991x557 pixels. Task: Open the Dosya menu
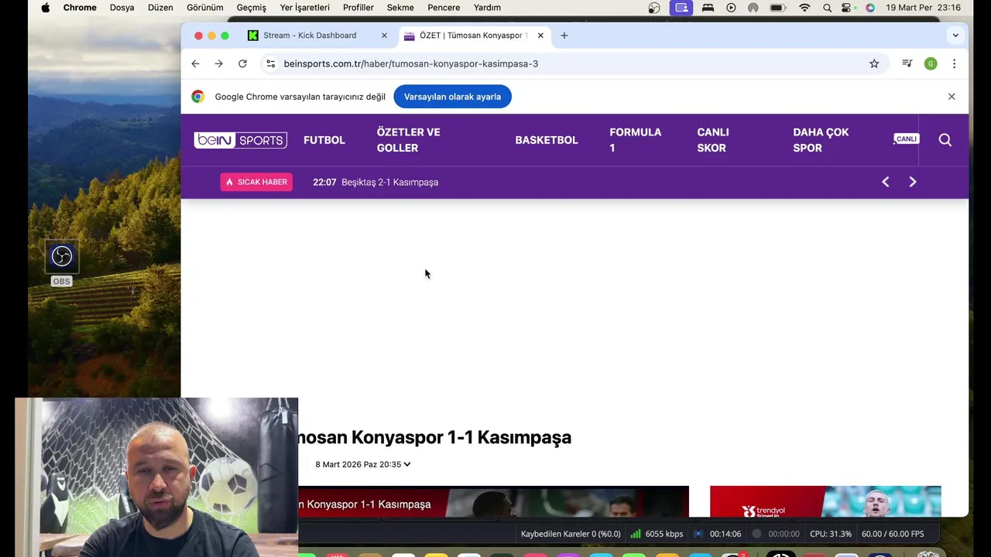point(122,8)
